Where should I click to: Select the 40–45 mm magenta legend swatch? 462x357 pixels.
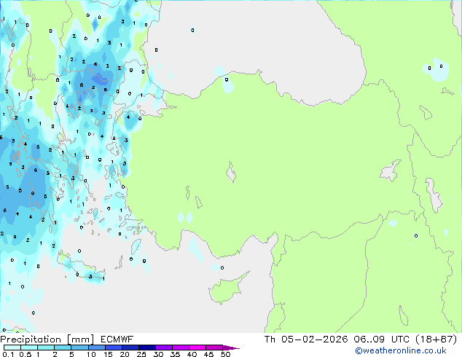click(197, 348)
